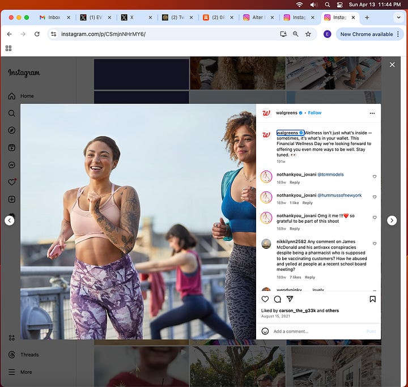Close the post overlay with X

pyautogui.click(x=392, y=65)
